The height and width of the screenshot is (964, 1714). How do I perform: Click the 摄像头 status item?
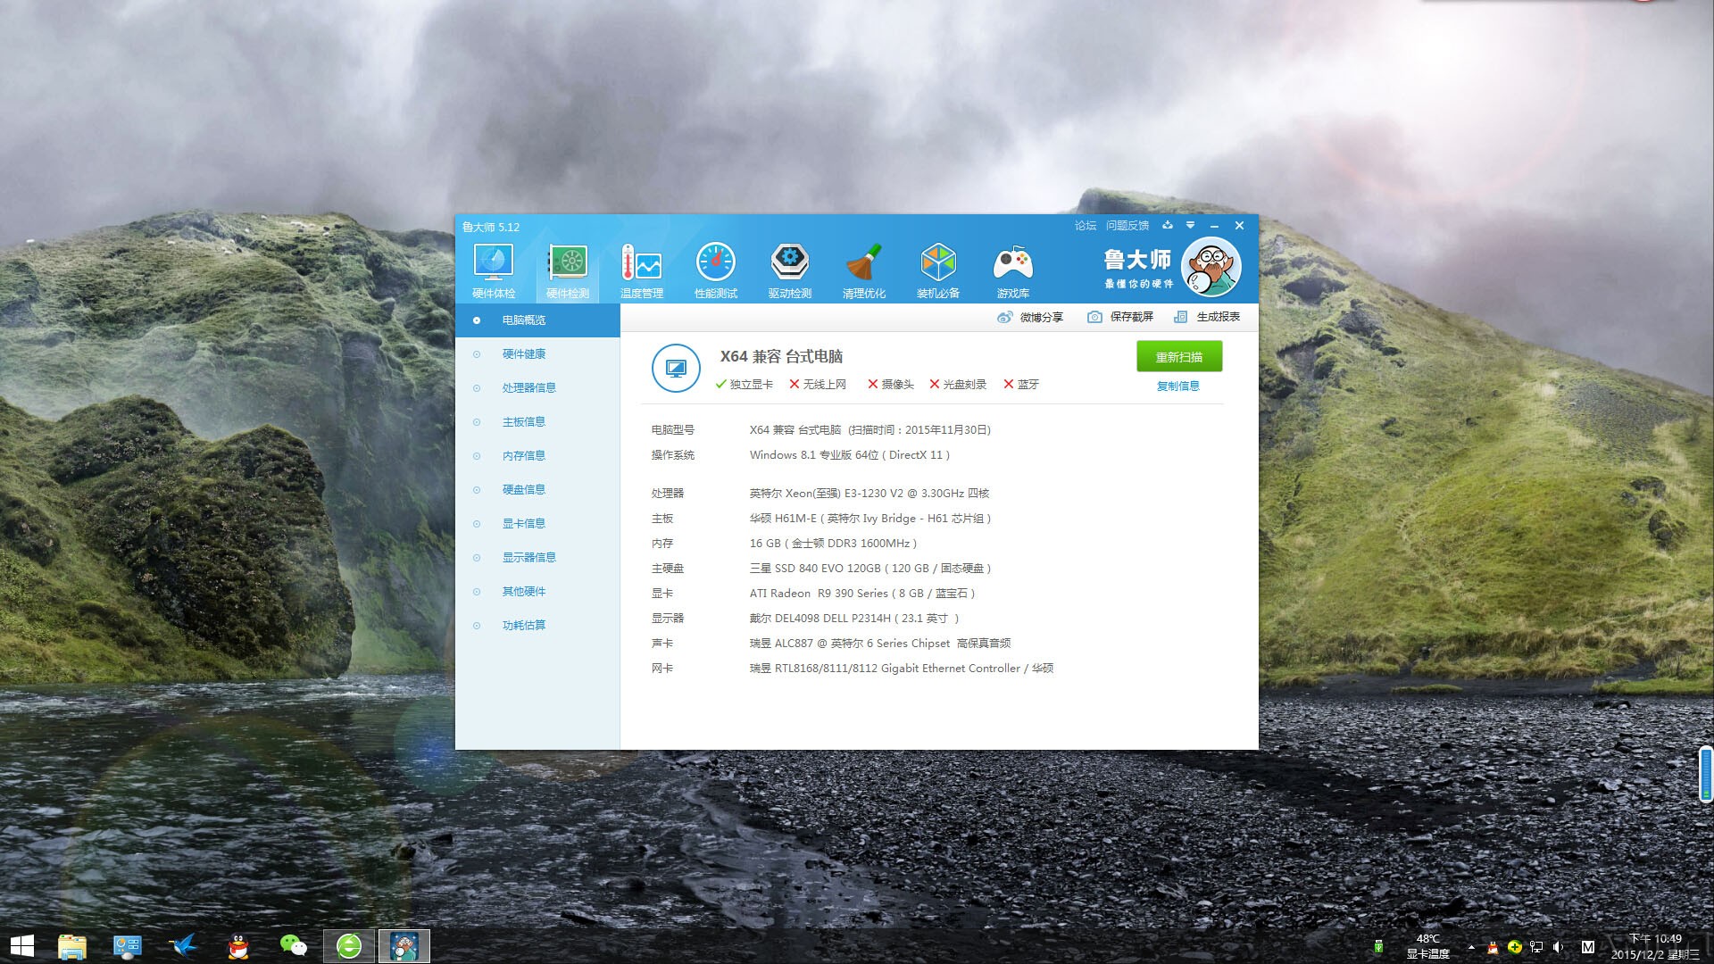[890, 384]
